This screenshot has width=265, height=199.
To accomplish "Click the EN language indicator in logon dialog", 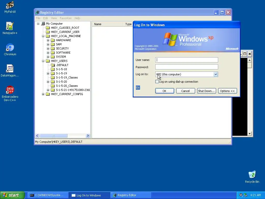I will click(x=138, y=88).
